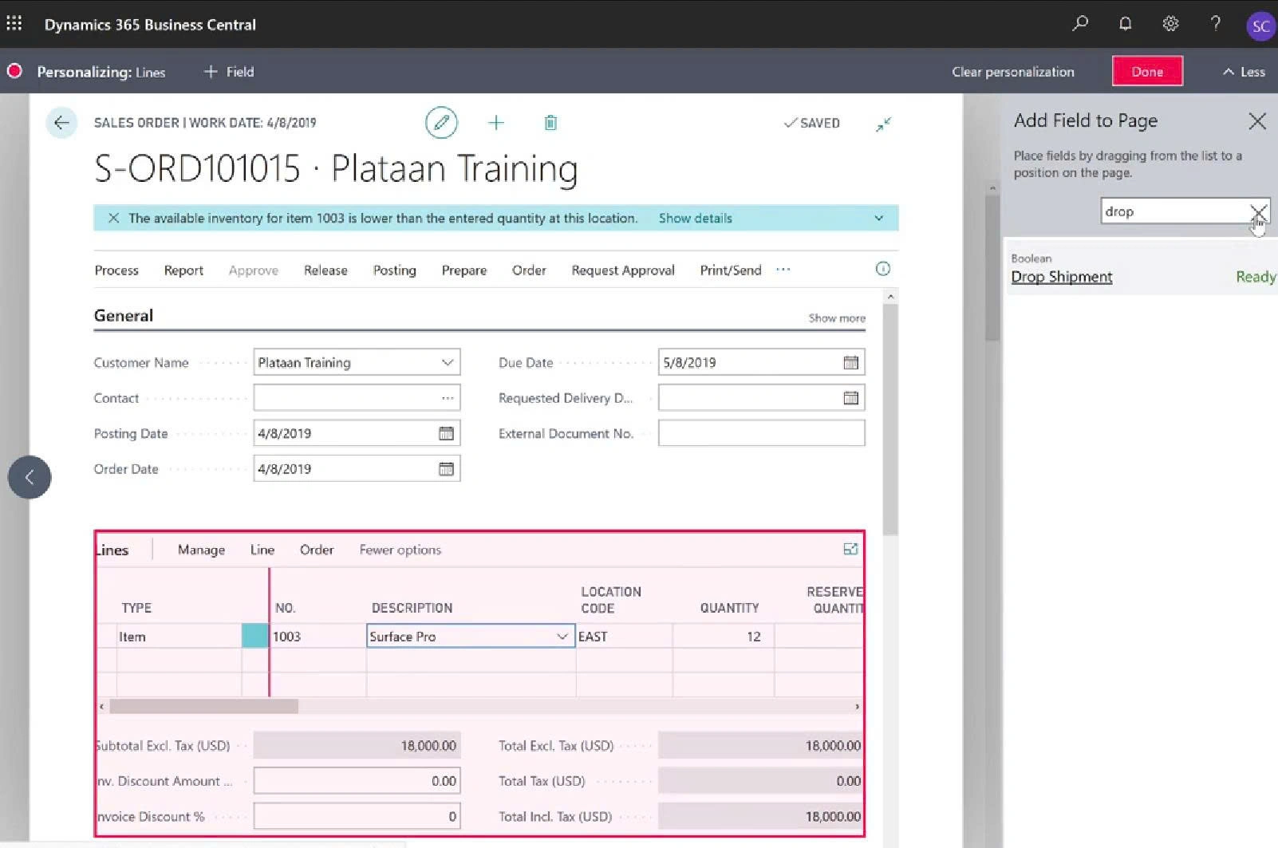
Task: Open the app launcher waffle icon
Action: pyautogui.click(x=14, y=24)
